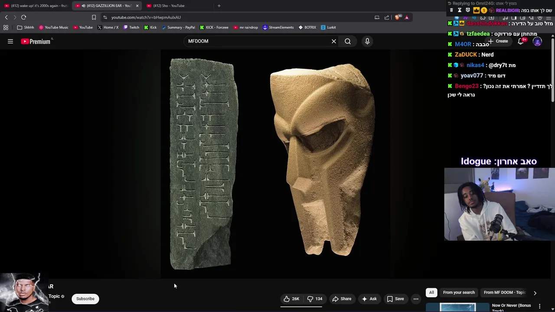Open the Kick bookmark
This screenshot has height=312, width=555.
tap(150, 27)
